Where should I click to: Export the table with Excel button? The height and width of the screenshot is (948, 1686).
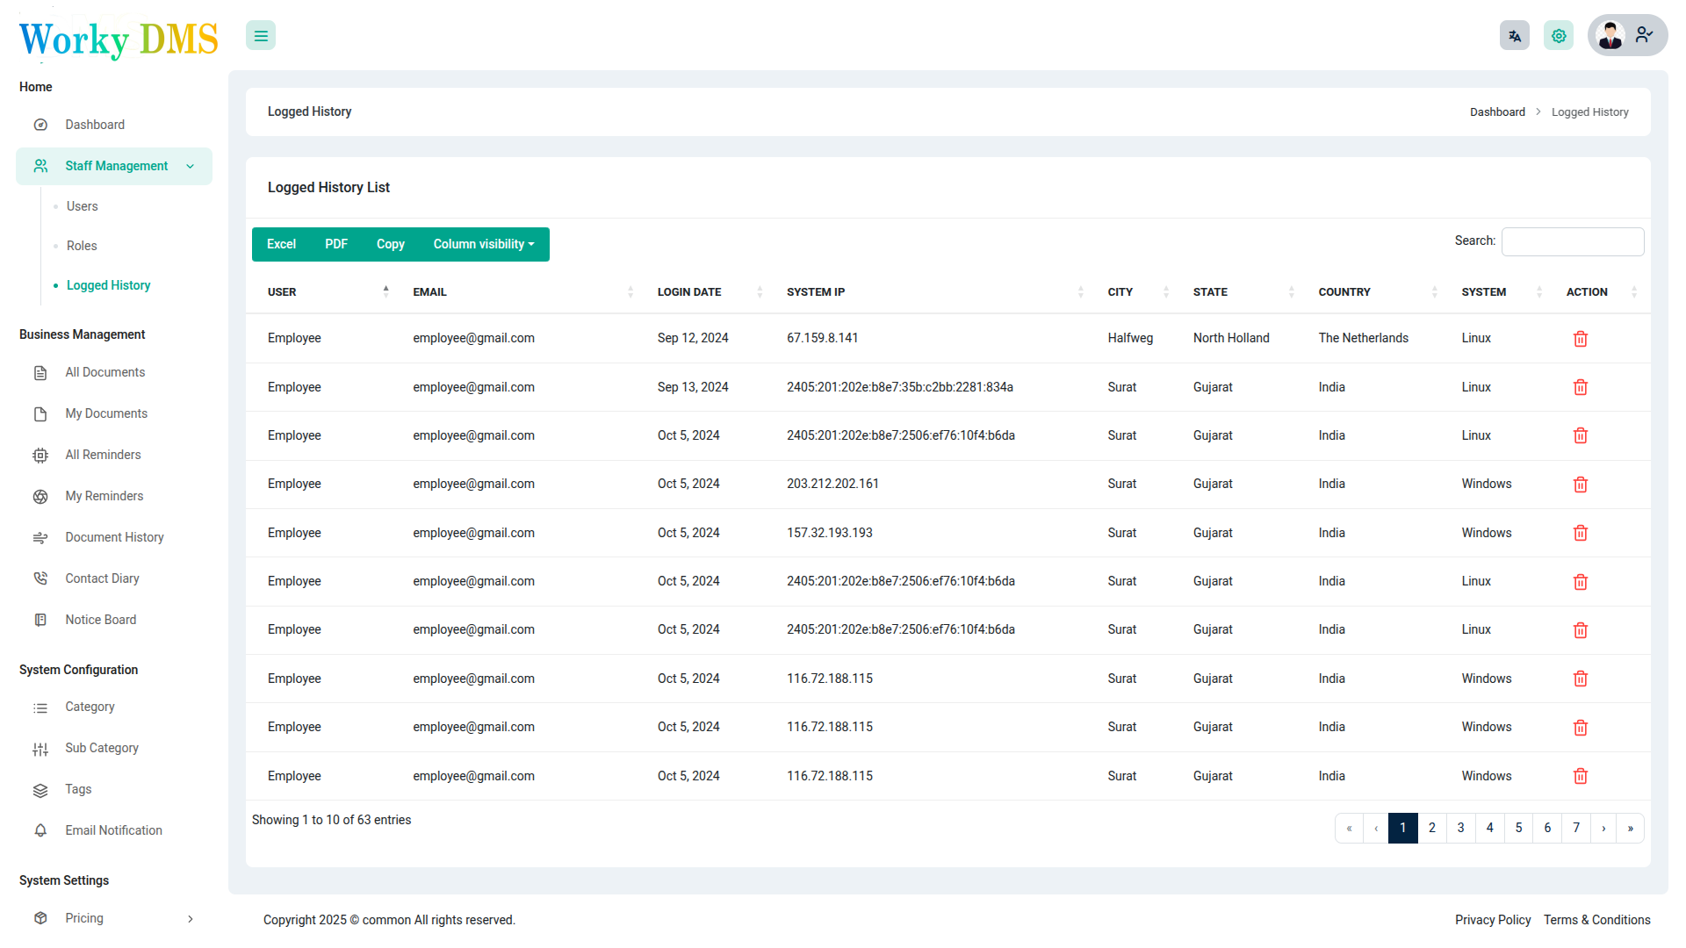(x=281, y=244)
